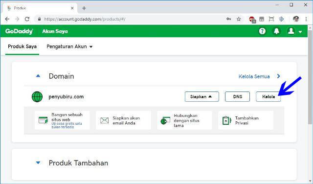Click Hubungkan dengan situs lama card
The height and width of the screenshot is (184, 313).
184,120
